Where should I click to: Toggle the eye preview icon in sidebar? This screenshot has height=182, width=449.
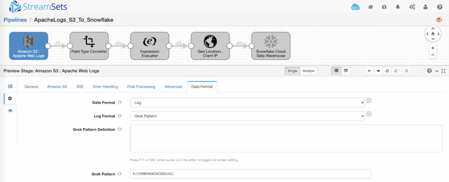click(11, 111)
